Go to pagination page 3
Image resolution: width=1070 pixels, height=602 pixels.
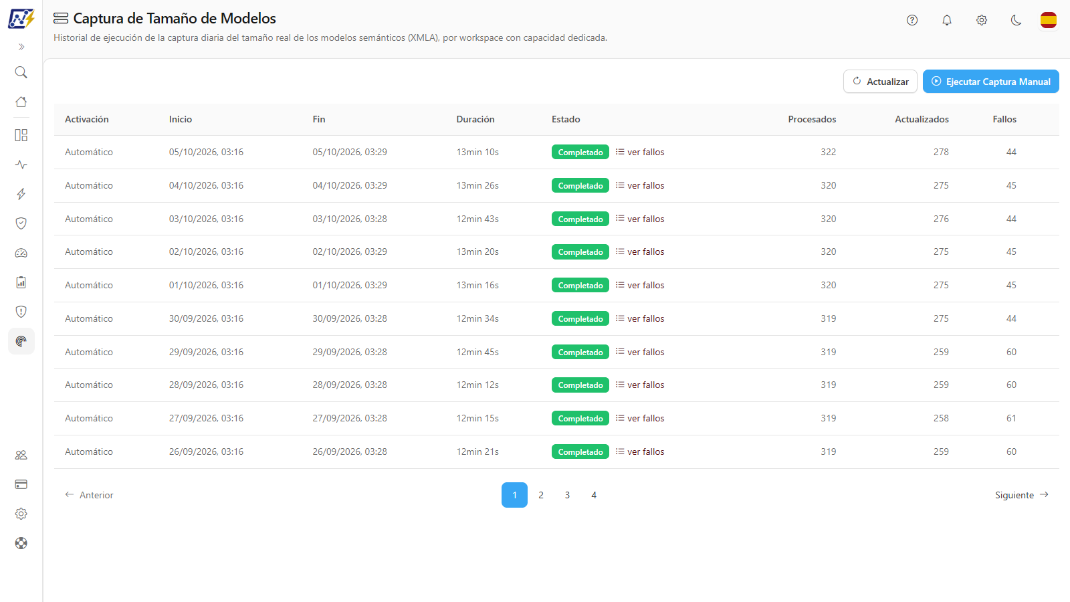click(x=567, y=495)
